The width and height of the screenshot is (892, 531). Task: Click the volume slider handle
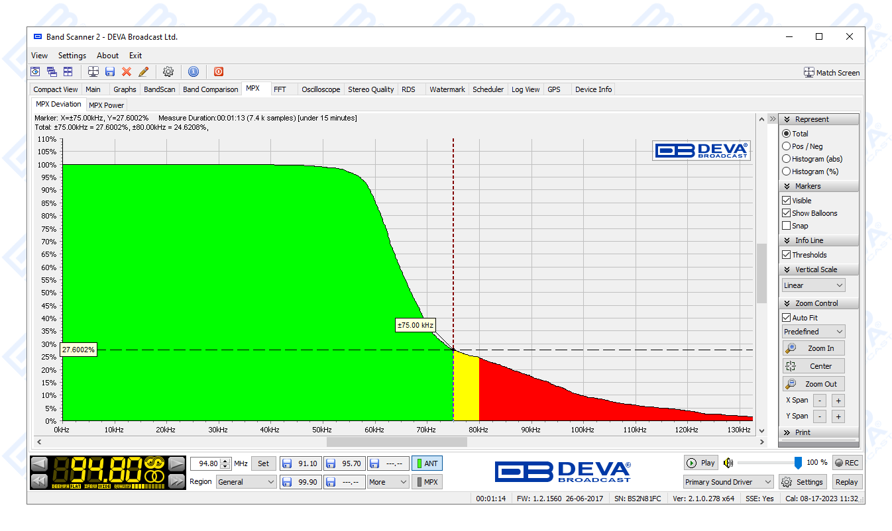click(x=798, y=463)
